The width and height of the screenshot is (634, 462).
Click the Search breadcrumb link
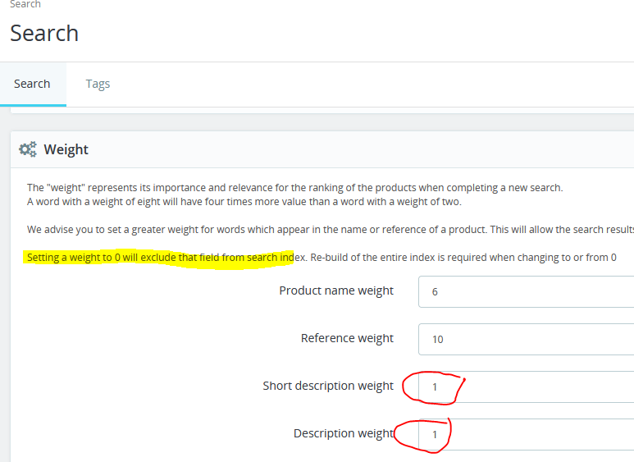click(x=25, y=4)
